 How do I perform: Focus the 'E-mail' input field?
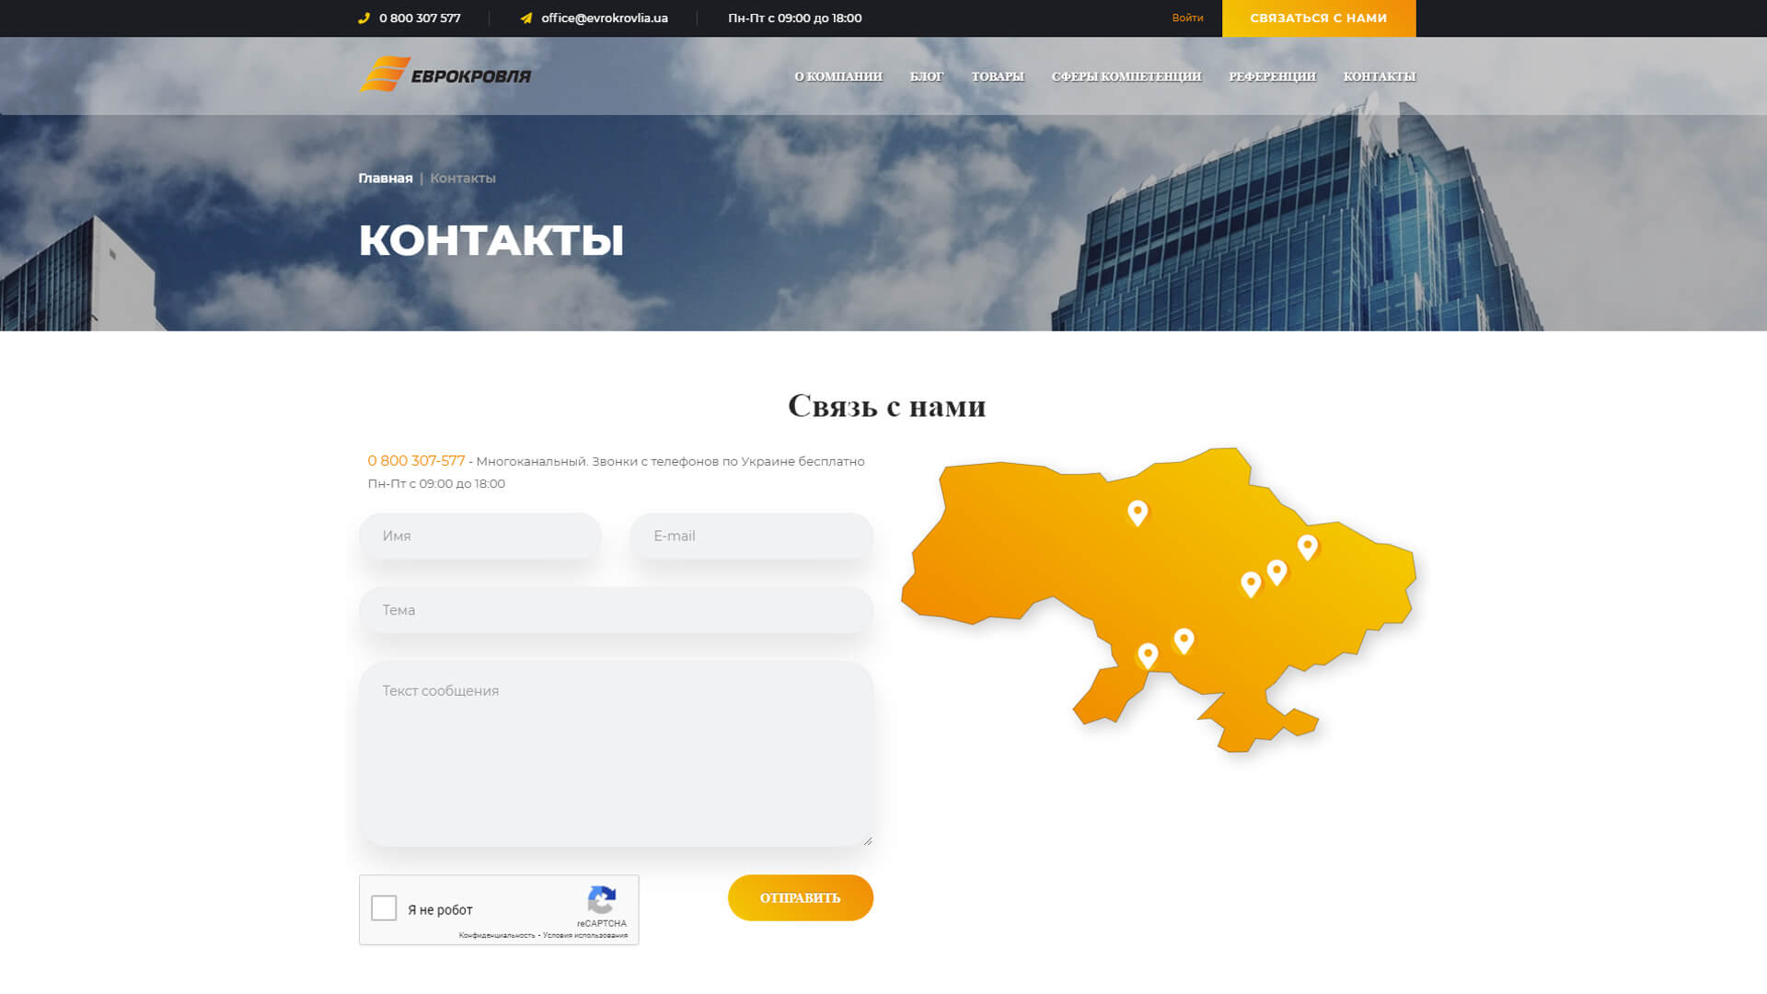[752, 536]
